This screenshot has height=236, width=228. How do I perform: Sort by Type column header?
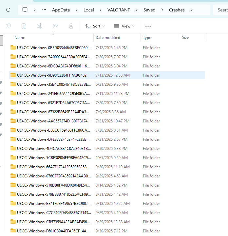coord(161,38)
